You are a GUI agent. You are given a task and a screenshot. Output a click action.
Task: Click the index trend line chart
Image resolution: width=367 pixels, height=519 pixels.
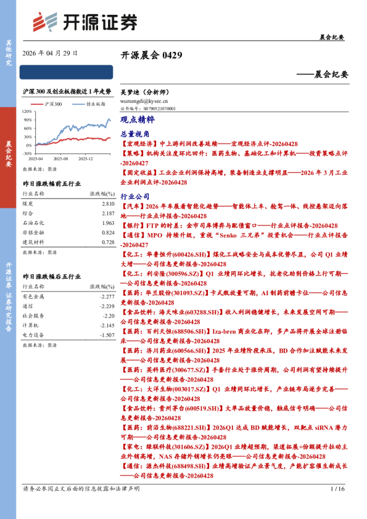68,133
